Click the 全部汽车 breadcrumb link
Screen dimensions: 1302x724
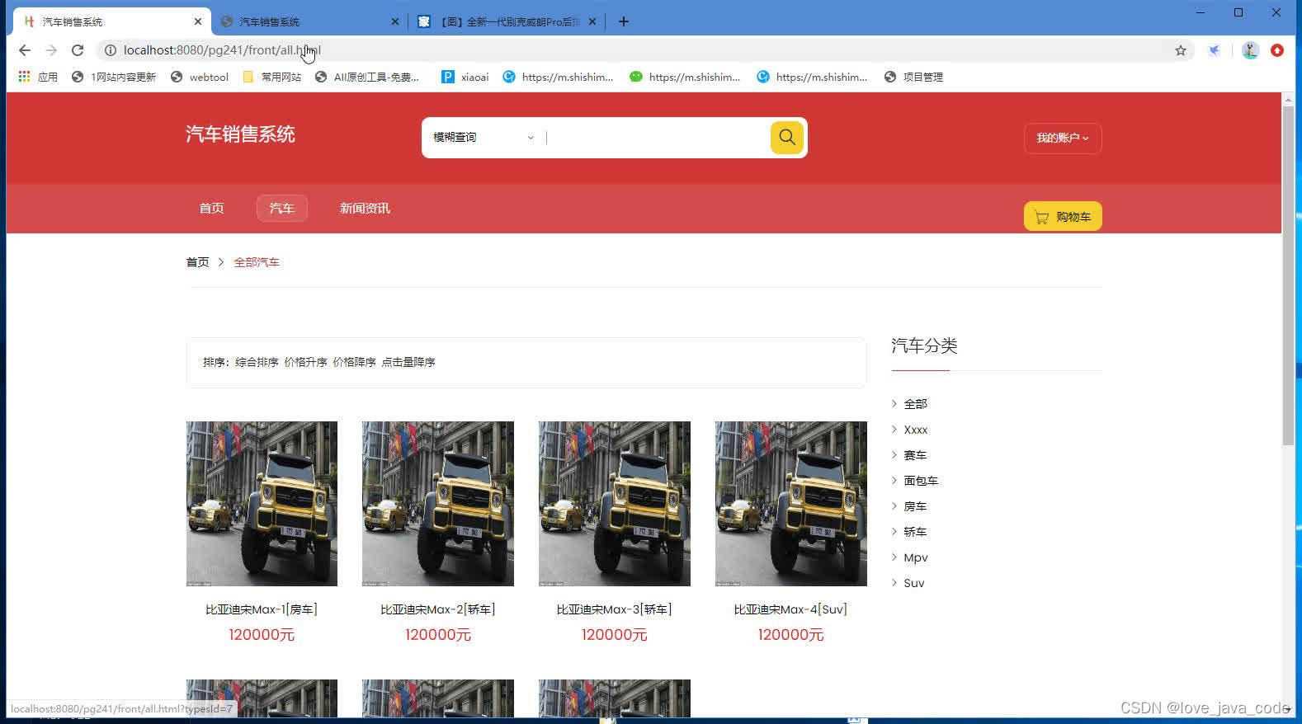257,262
